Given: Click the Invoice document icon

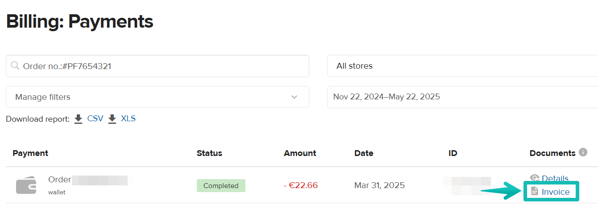Looking at the screenshot, I should pyautogui.click(x=534, y=192).
